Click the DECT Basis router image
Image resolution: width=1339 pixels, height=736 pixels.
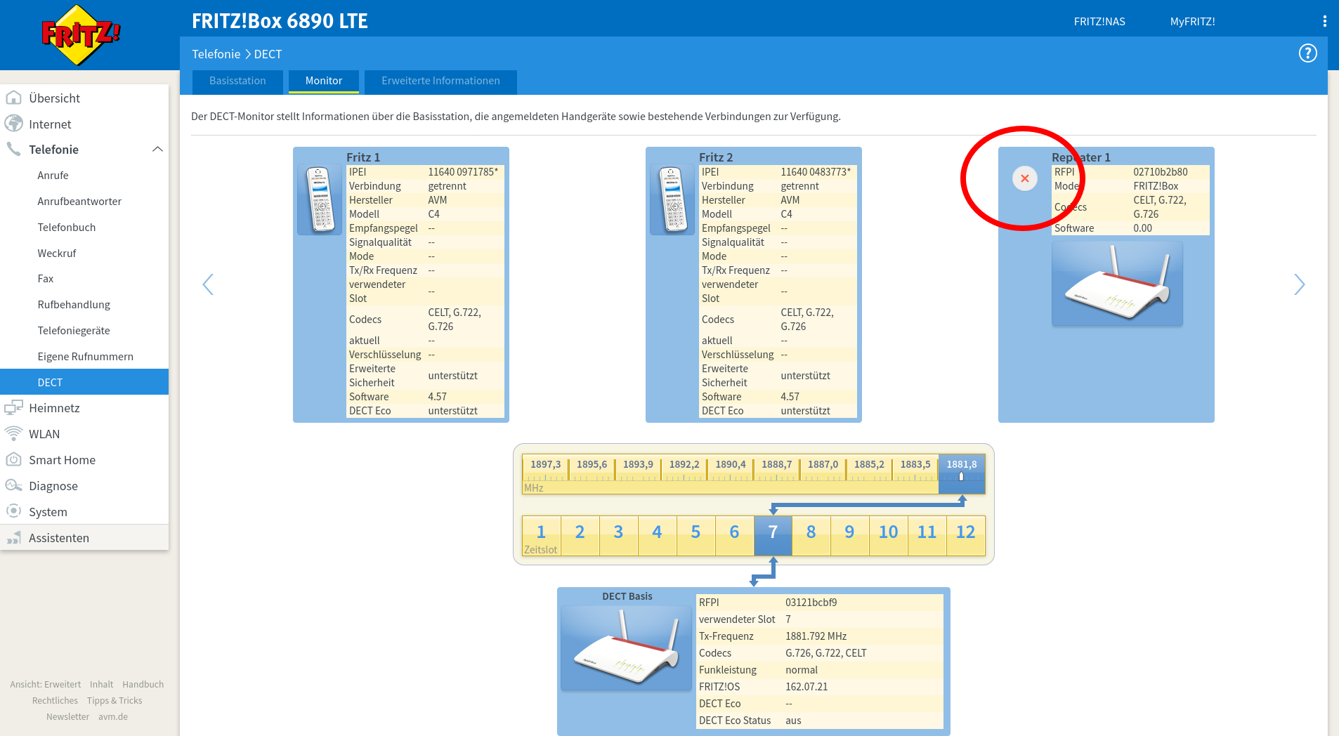pyautogui.click(x=627, y=648)
